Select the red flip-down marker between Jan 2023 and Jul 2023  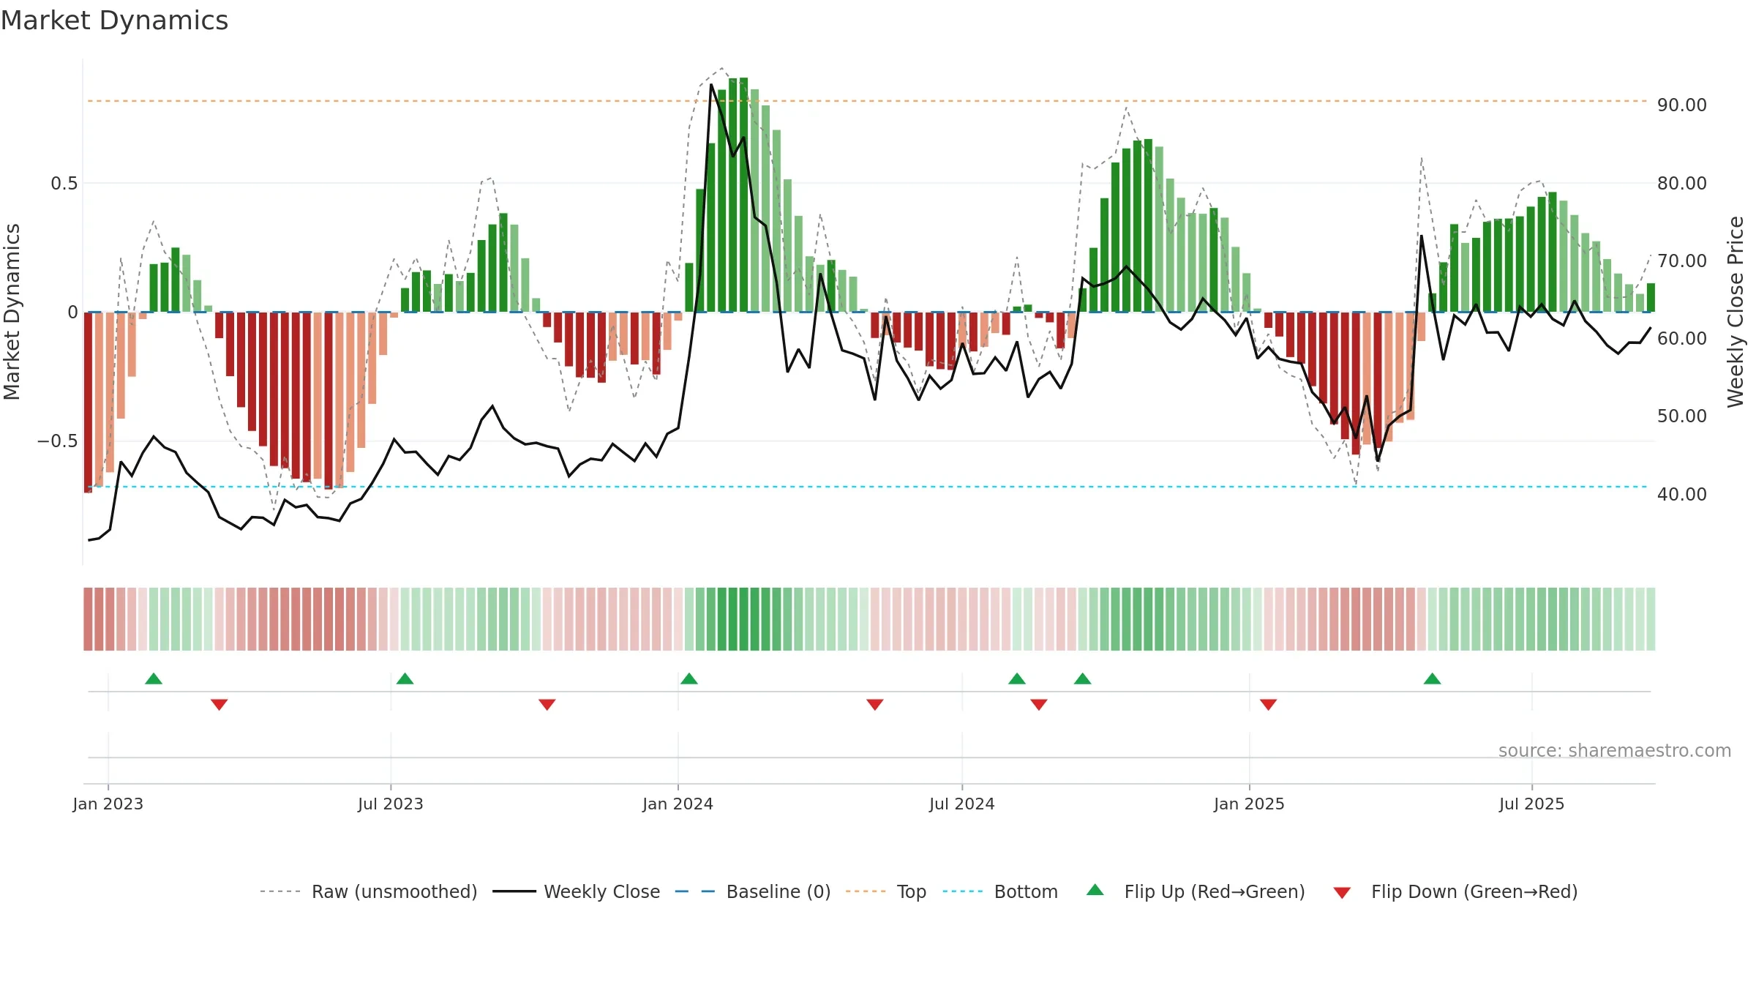pyautogui.click(x=219, y=705)
